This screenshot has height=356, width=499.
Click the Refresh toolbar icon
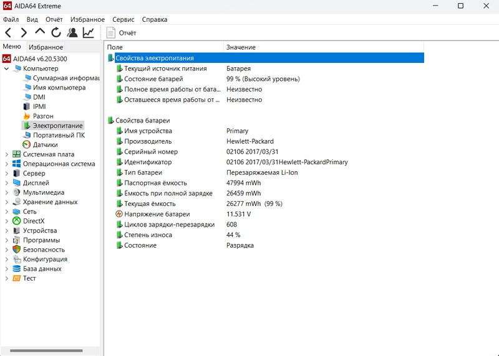56,32
